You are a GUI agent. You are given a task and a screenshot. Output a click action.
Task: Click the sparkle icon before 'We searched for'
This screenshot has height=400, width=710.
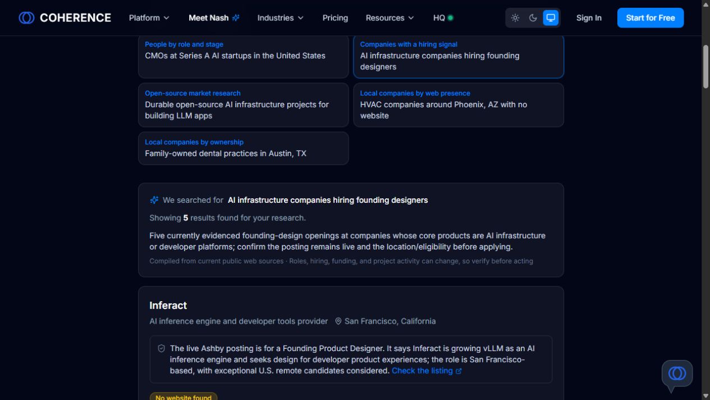pos(154,200)
